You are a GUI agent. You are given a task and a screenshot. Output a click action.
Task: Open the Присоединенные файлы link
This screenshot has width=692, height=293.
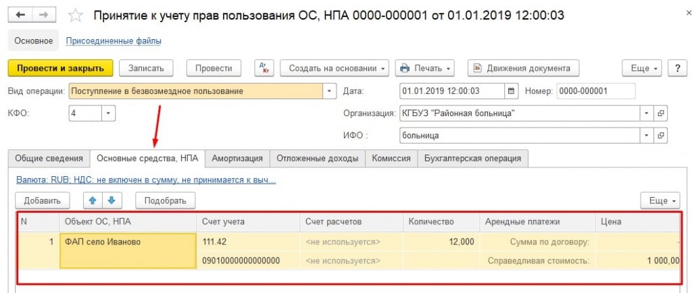coord(114,41)
